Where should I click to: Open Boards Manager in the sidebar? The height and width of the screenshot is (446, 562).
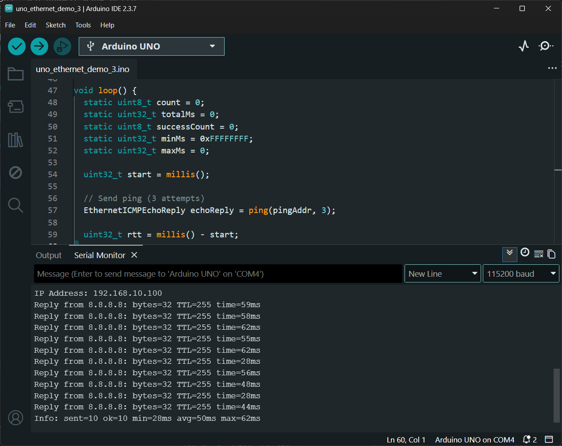click(x=15, y=107)
